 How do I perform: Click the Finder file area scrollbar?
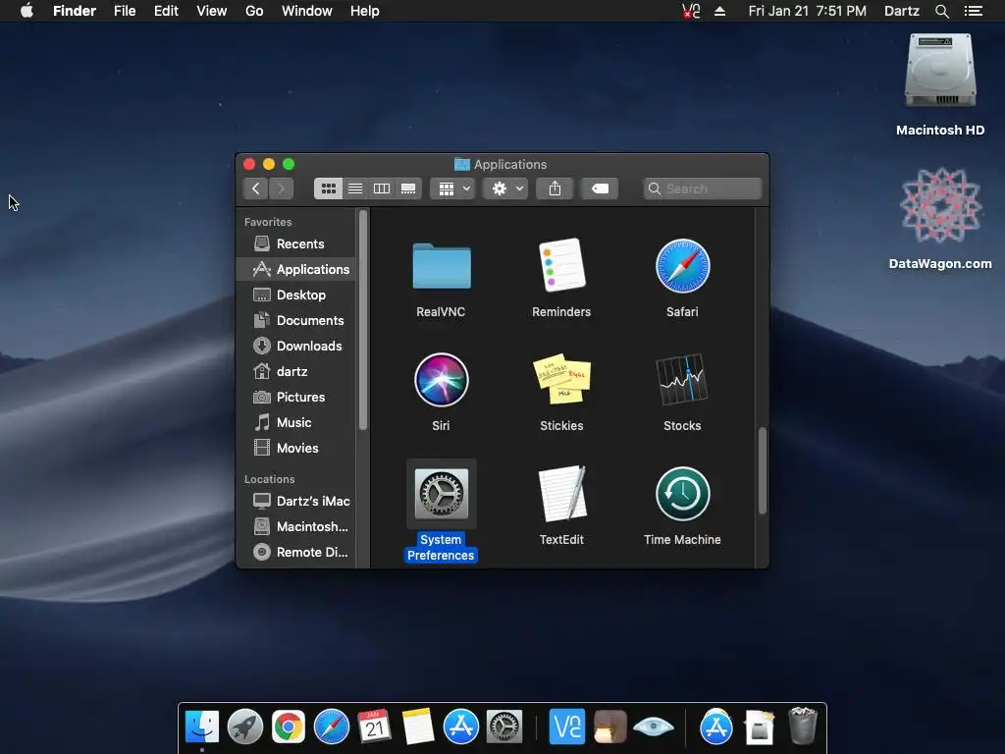pyautogui.click(x=762, y=470)
